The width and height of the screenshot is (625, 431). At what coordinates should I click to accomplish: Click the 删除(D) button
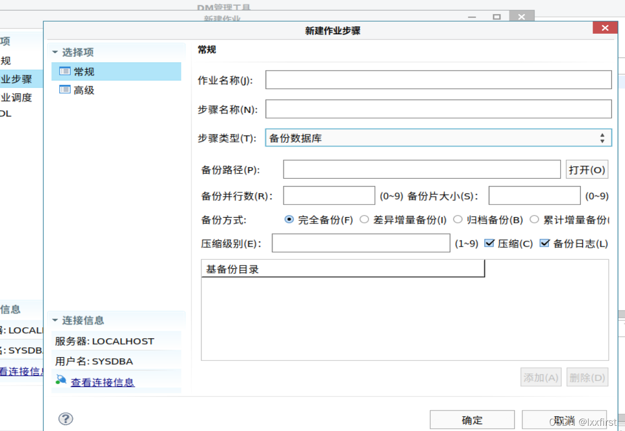(587, 377)
